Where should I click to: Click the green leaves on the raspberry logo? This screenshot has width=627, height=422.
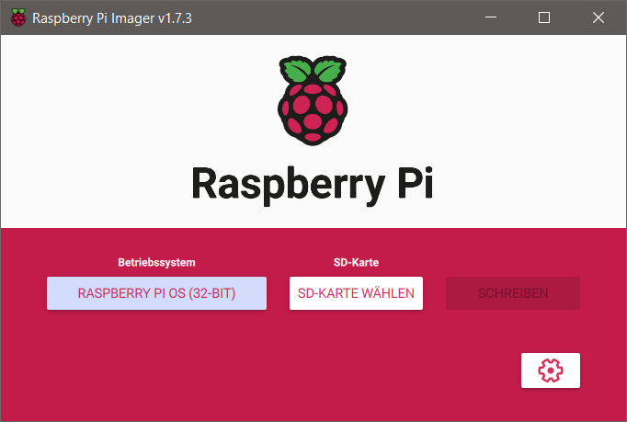[x=313, y=71]
